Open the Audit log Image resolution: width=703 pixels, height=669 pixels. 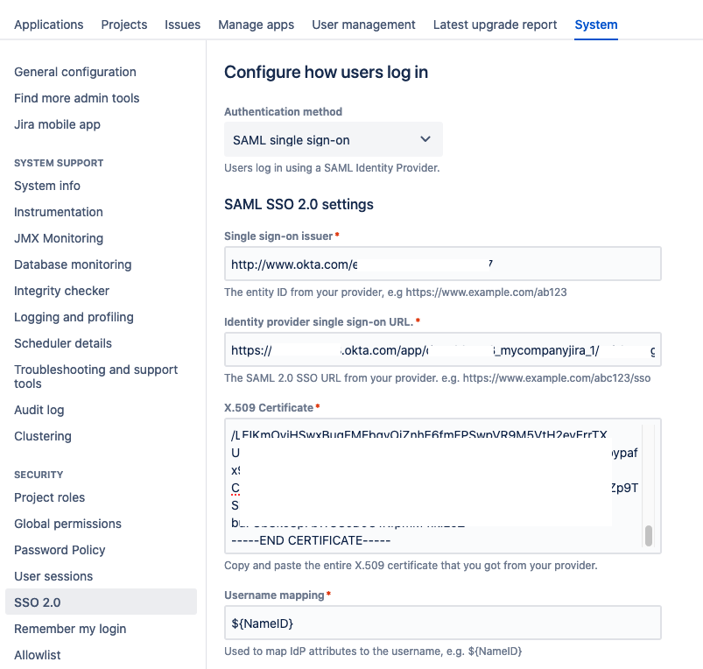coord(39,410)
